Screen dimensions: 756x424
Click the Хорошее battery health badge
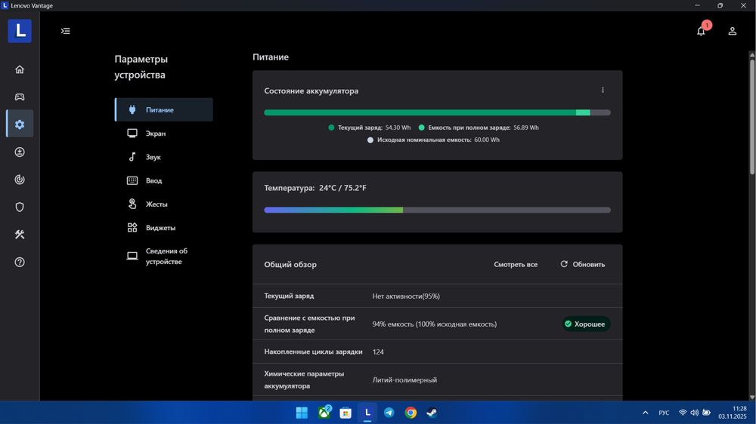585,324
